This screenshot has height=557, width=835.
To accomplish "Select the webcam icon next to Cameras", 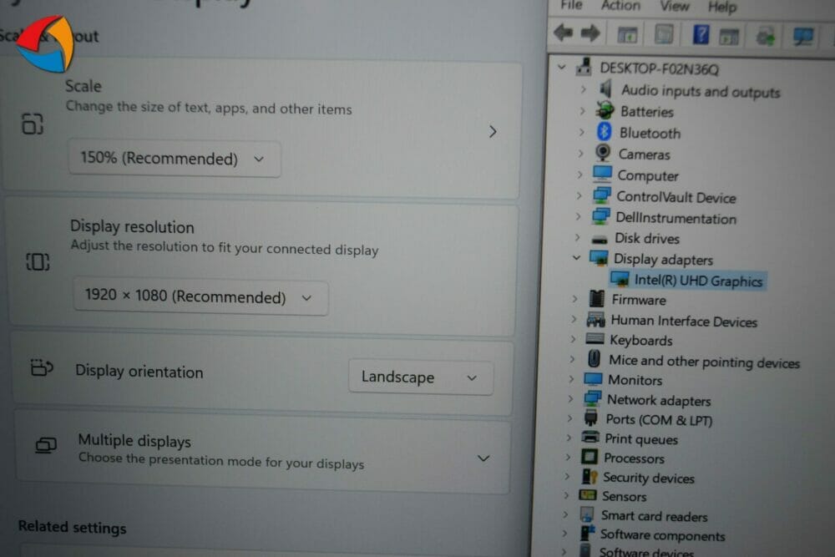I will 603,153.
